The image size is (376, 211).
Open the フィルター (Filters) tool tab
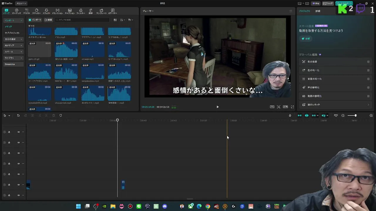click(x=81, y=11)
